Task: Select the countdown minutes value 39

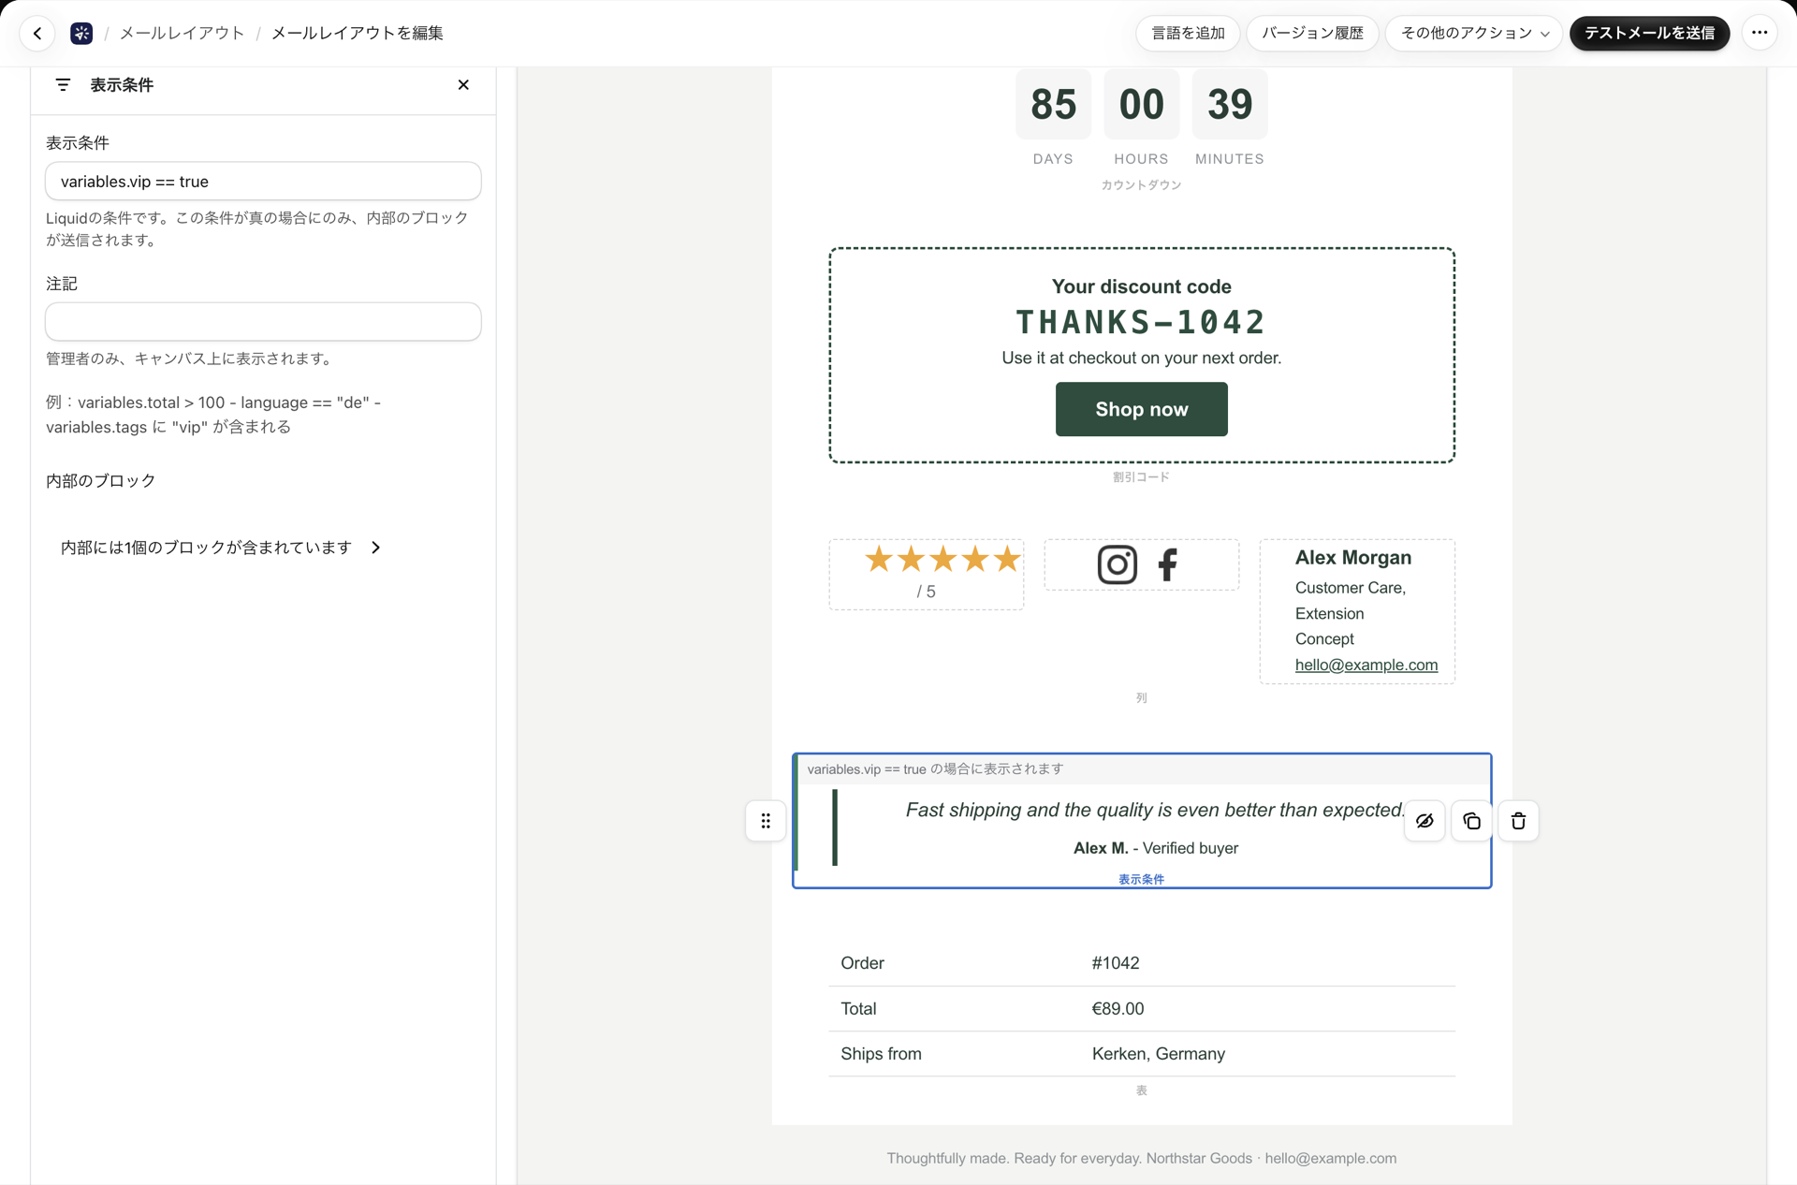Action: tap(1229, 104)
